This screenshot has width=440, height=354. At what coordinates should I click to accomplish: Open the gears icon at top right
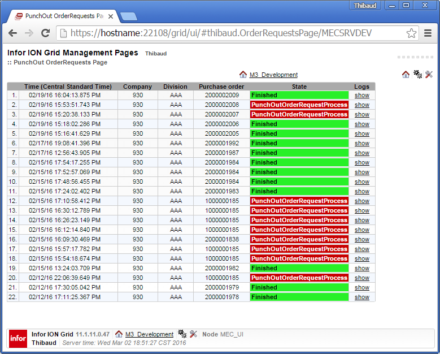point(417,74)
